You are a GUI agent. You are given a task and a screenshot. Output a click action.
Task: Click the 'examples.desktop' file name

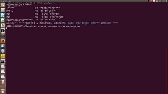tap(46, 24)
